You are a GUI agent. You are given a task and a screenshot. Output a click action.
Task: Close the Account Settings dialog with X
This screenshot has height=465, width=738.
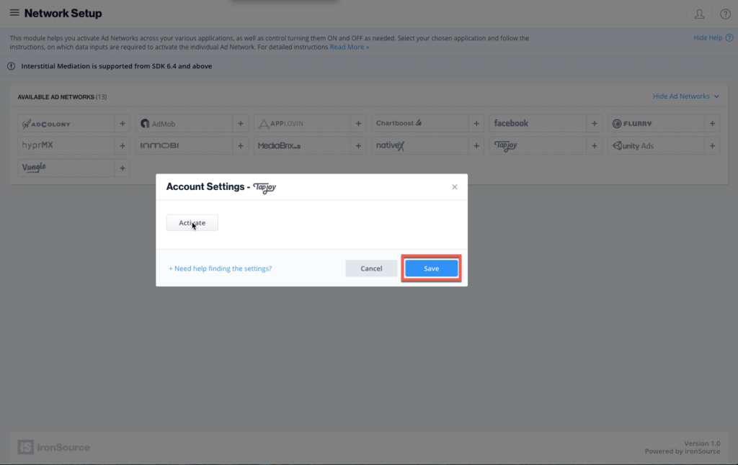(454, 187)
